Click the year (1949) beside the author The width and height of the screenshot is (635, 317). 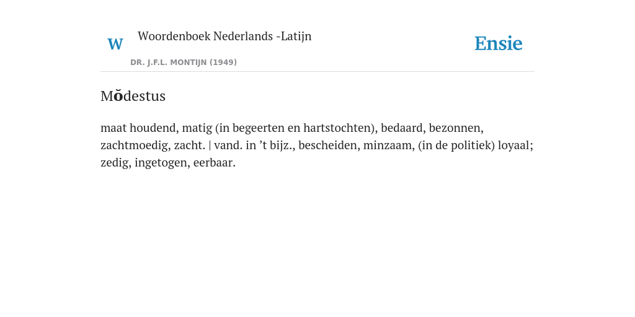[x=223, y=63]
